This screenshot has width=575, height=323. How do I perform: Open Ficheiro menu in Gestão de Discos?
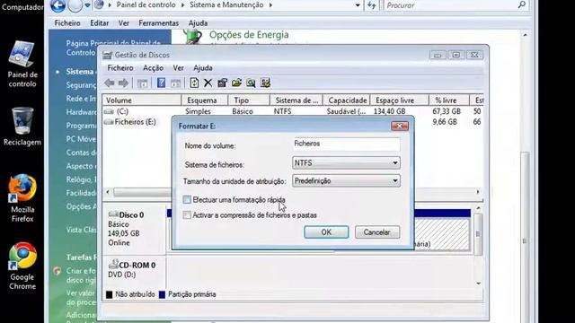pyautogui.click(x=120, y=68)
